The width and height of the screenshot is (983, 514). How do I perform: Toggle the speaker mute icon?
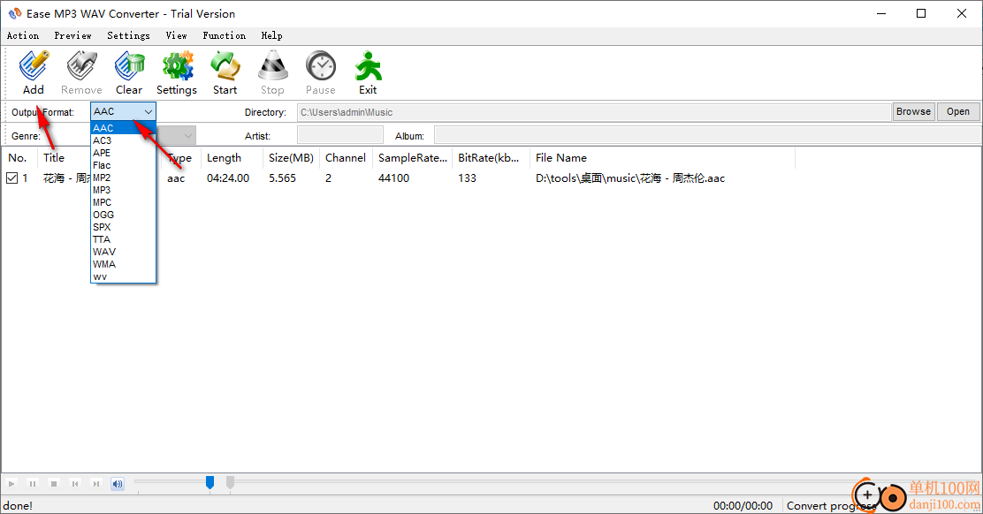coord(118,483)
